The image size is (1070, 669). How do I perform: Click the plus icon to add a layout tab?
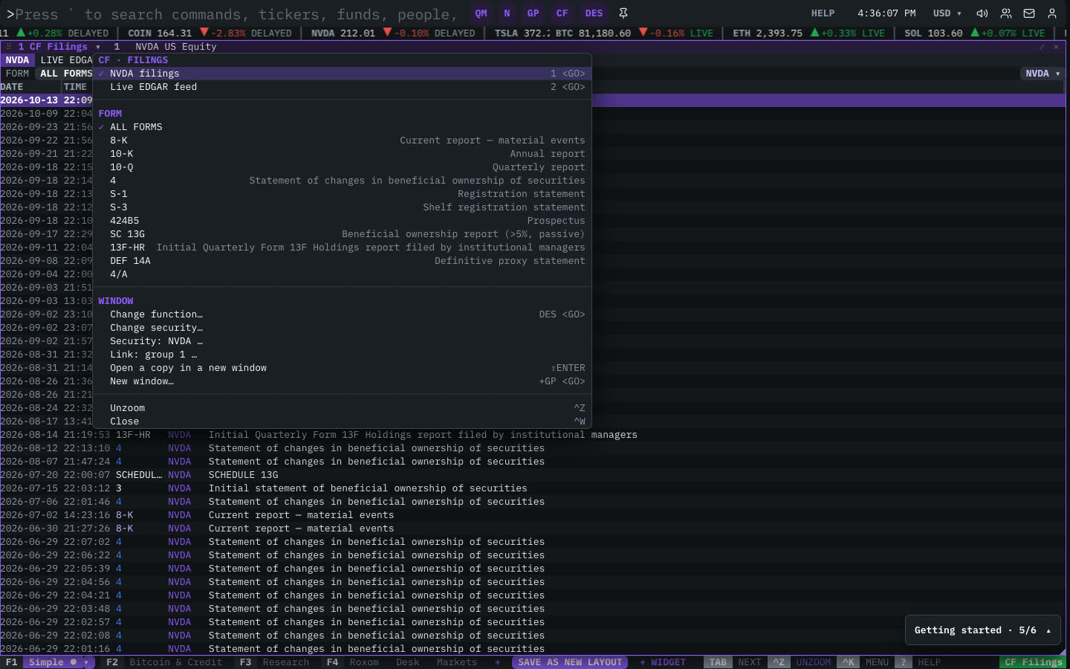point(498,662)
